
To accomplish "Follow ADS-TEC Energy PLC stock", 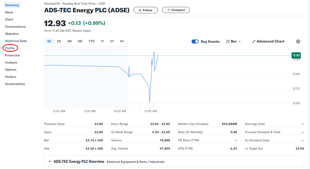I will (146, 10).
